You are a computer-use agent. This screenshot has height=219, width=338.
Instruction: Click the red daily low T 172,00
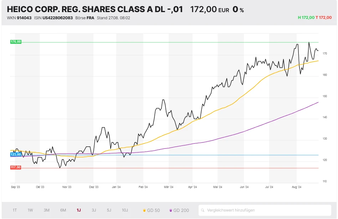323,17
